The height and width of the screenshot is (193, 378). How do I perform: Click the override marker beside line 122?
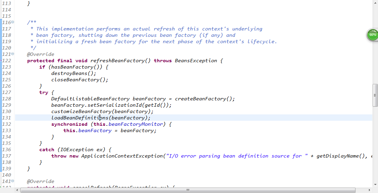pyautogui.click(x=1, y=61)
